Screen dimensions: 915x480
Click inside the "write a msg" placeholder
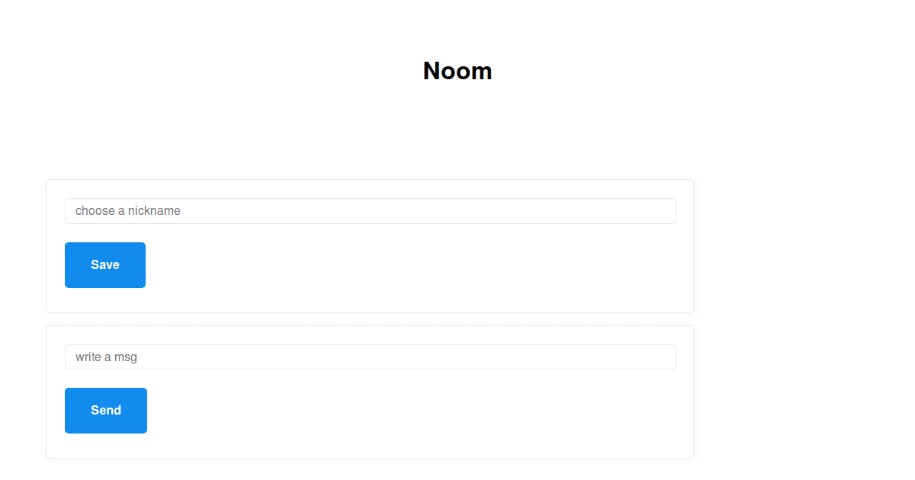point(106,357)
